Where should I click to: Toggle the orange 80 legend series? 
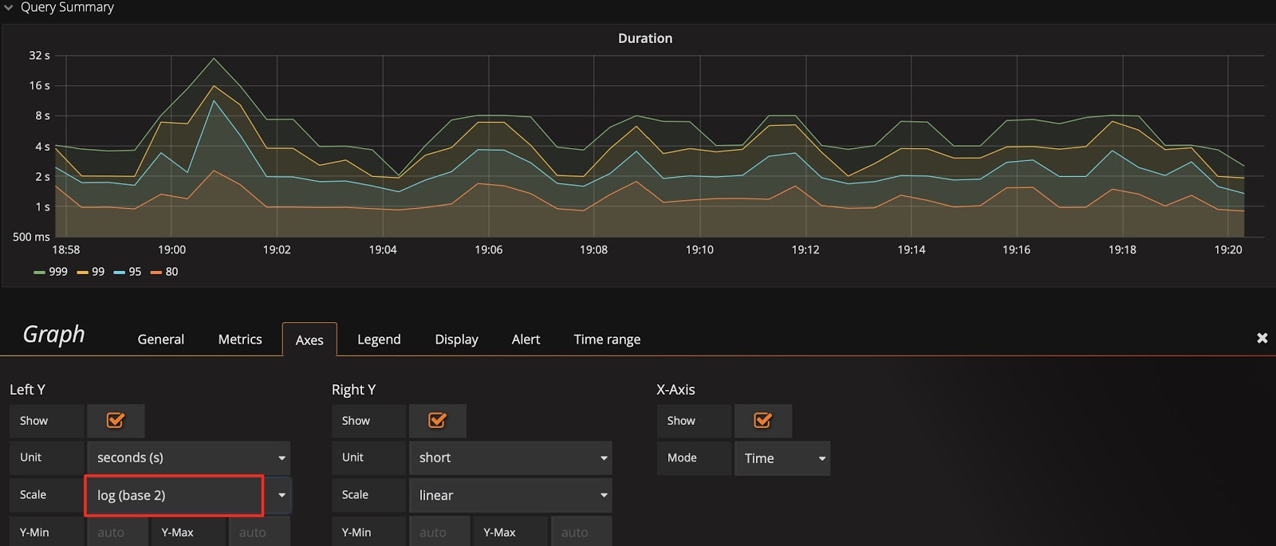(x=171, y=272)
